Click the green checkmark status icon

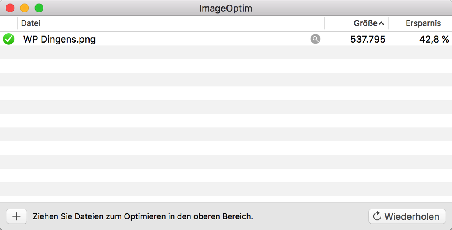(9, 39)
